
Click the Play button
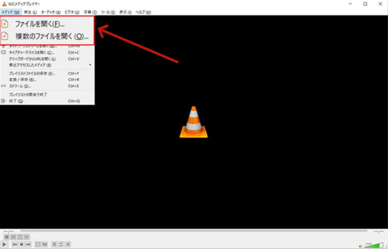tap(4, 244)
